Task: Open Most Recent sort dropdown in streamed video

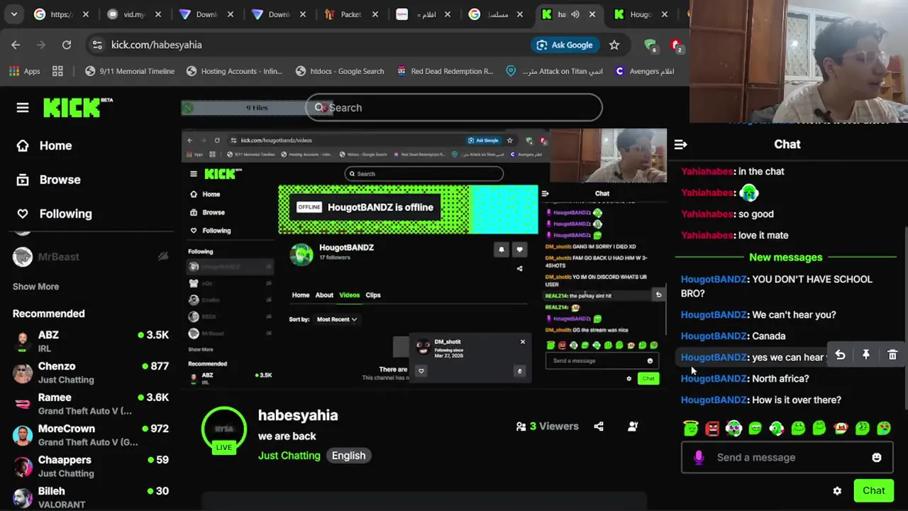Action: 336,319
